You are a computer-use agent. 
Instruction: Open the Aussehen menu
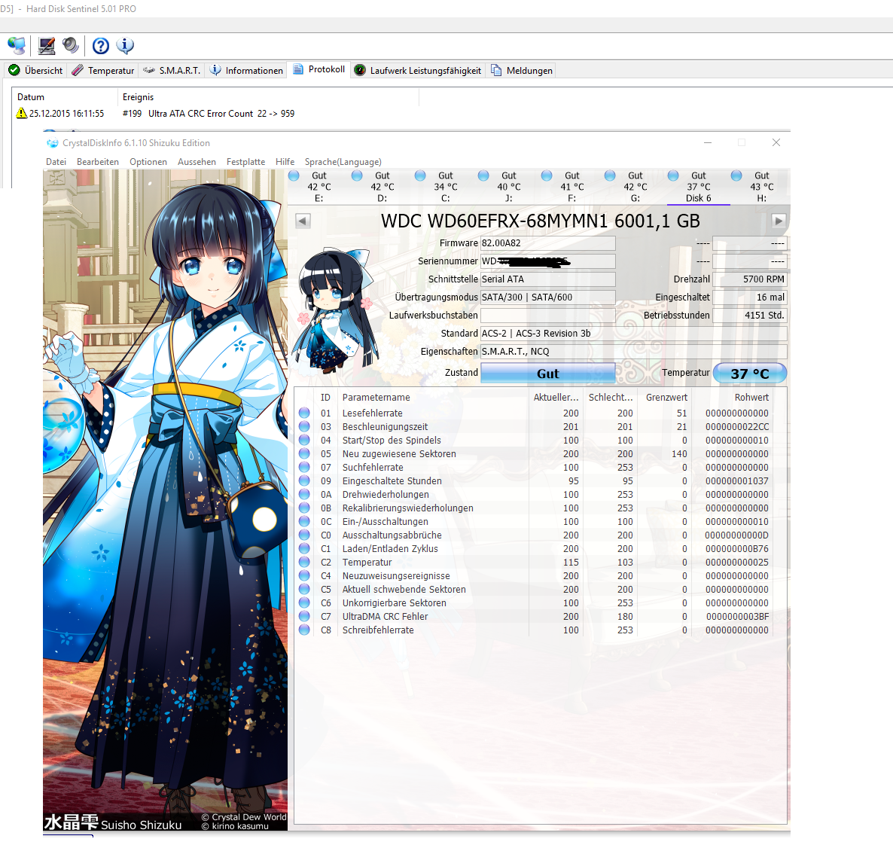[197, 162]
